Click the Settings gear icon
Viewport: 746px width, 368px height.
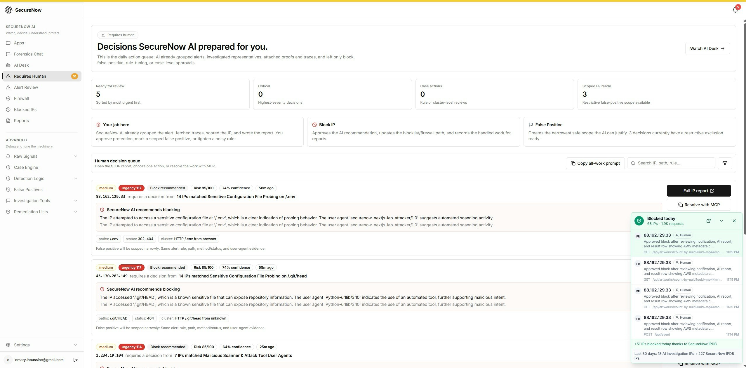[x=8, y=345]
